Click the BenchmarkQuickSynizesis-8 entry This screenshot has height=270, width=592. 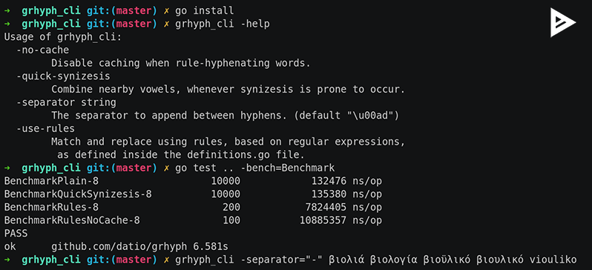pyautogui.click(x=78, y=194)
